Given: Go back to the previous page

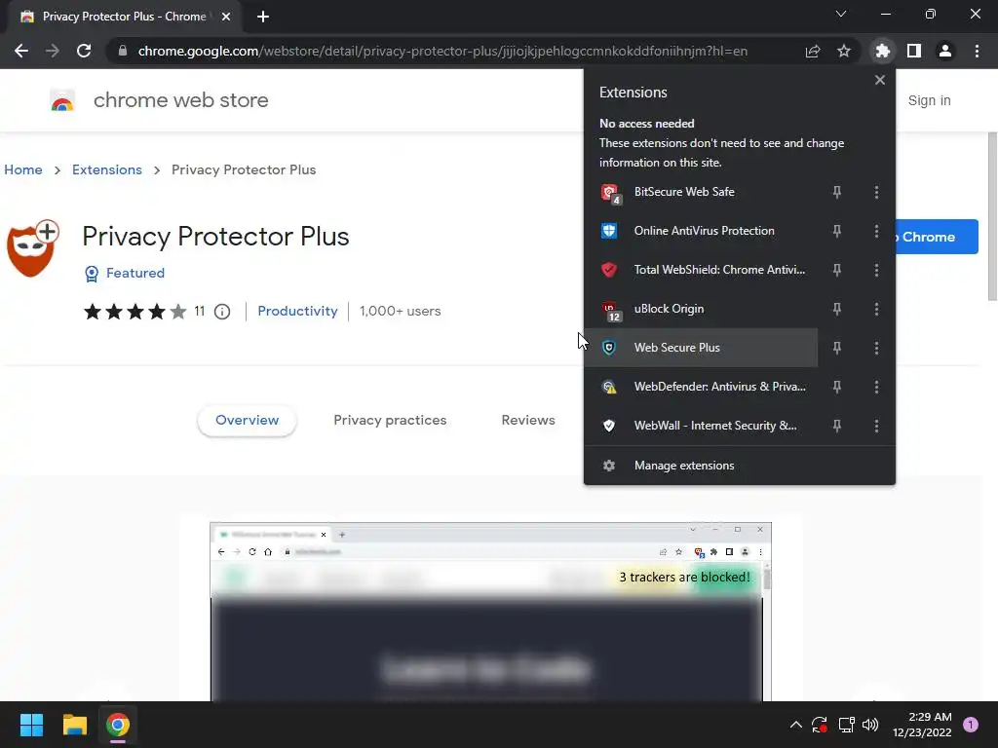Looking at the screenshot, I should tap(21, 51).
